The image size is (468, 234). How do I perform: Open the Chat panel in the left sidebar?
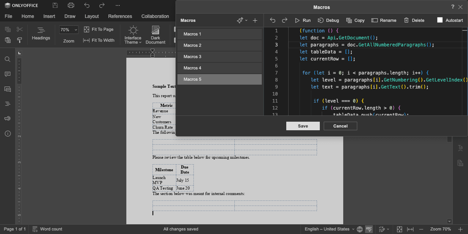pos(7,89)
